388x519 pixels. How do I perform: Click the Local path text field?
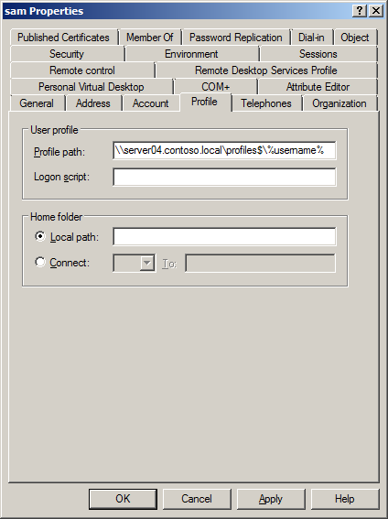[224, 236]
